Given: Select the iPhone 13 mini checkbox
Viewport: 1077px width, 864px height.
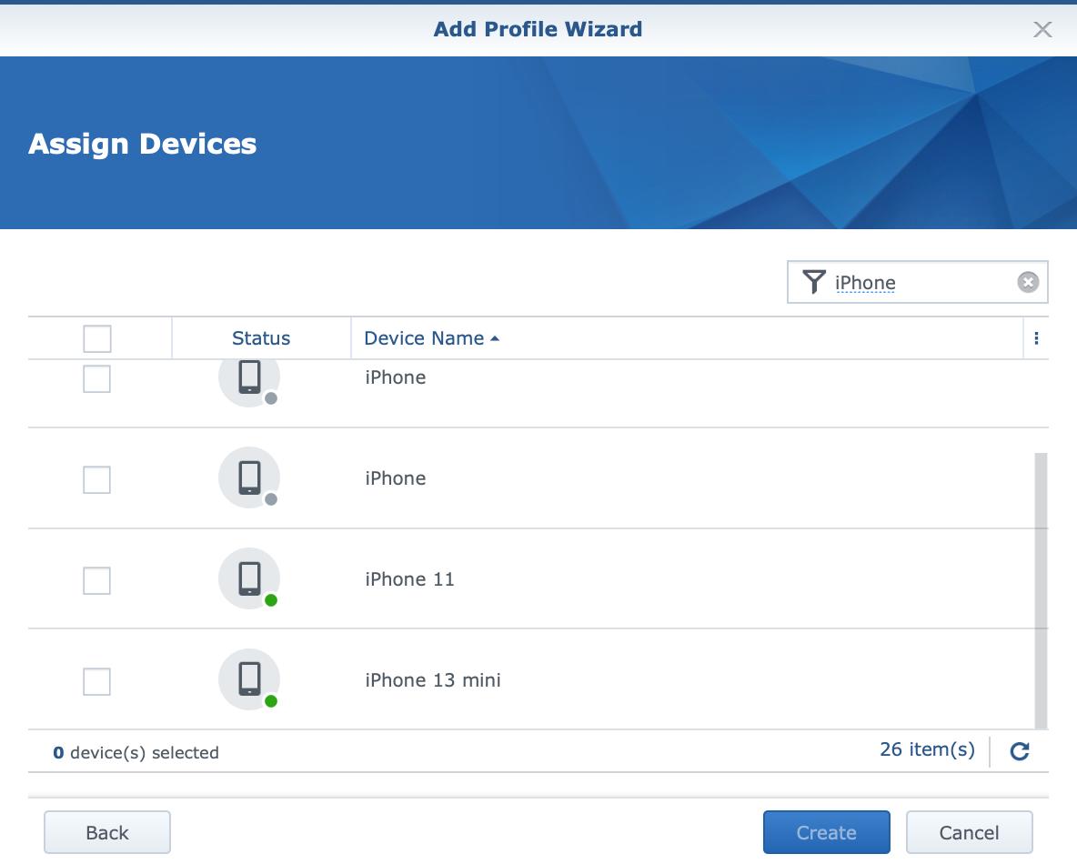Looking at the screenshot, I should [96, 681].
